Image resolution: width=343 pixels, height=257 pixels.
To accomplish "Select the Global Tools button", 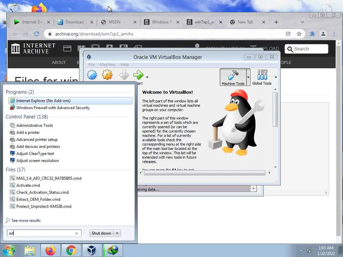I will 262,77.
